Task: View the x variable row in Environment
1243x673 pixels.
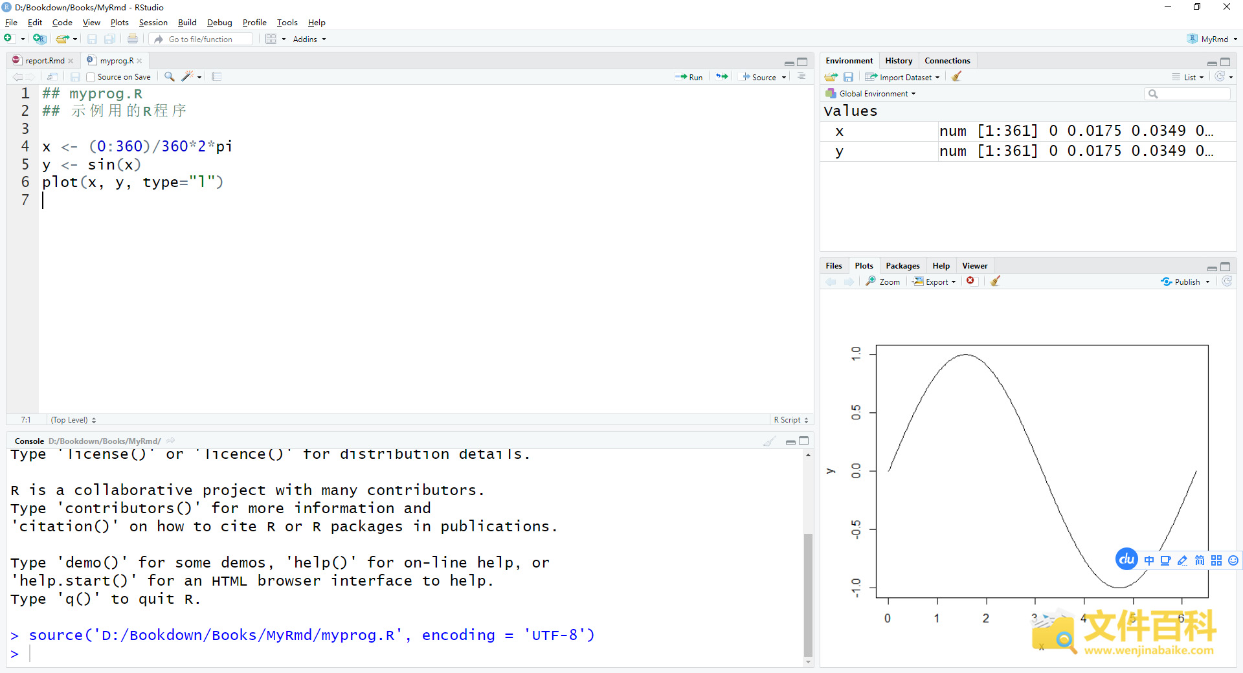Action: pyautogui.click(x=1028, y=131)
